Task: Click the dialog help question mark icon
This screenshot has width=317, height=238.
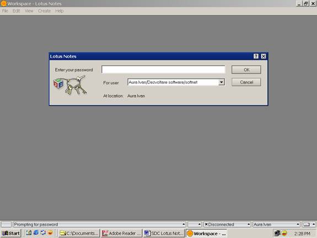Action: 256,56
